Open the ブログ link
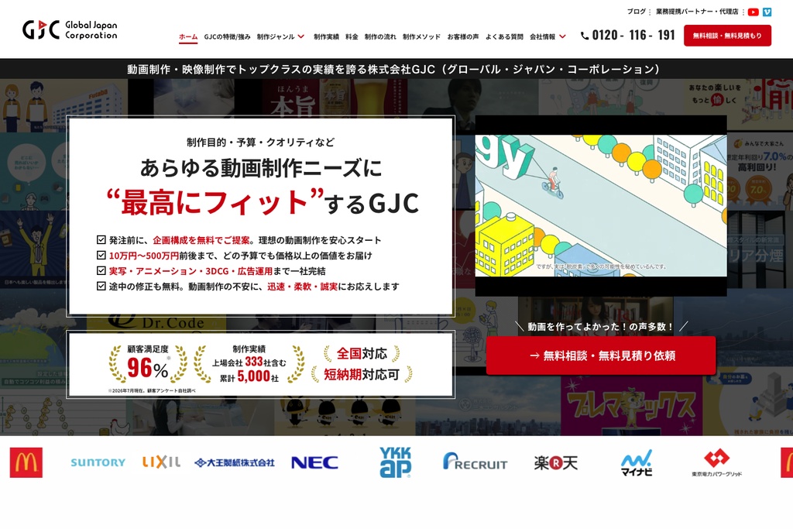Viewport: 793px width, 529px height. 637,11
